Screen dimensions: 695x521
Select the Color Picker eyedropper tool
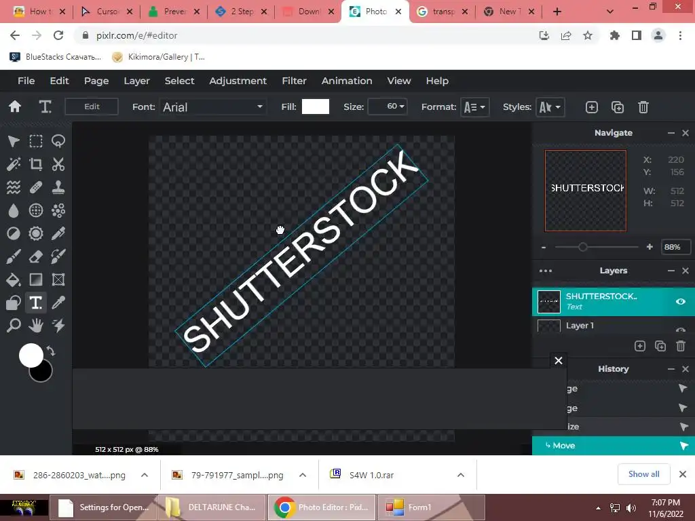[x=58, y=303]
